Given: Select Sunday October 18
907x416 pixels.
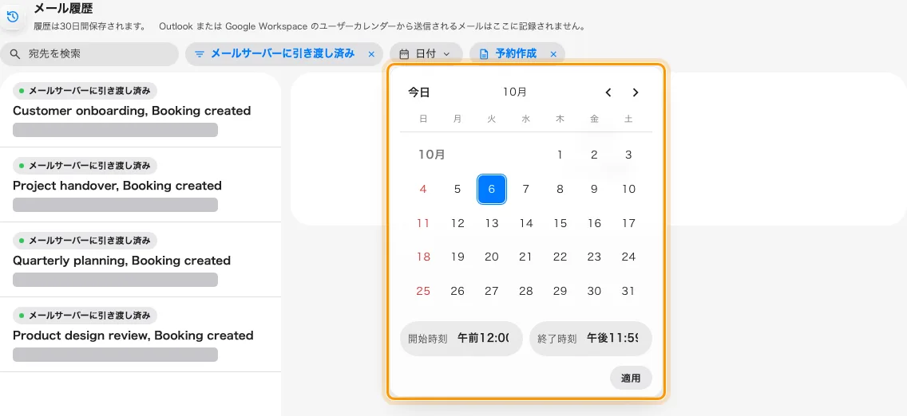Looking at the screenshot, I should click(x=423, y=257).
